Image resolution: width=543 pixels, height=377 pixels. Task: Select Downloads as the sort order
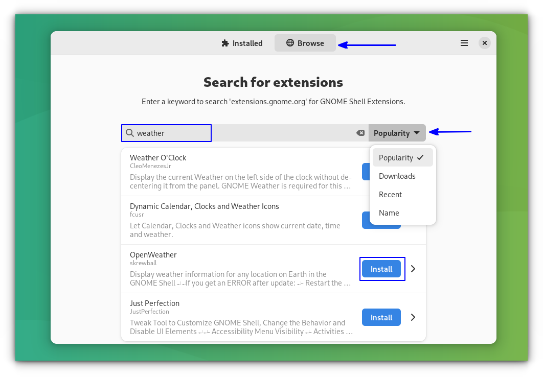[x=397, y=176]
